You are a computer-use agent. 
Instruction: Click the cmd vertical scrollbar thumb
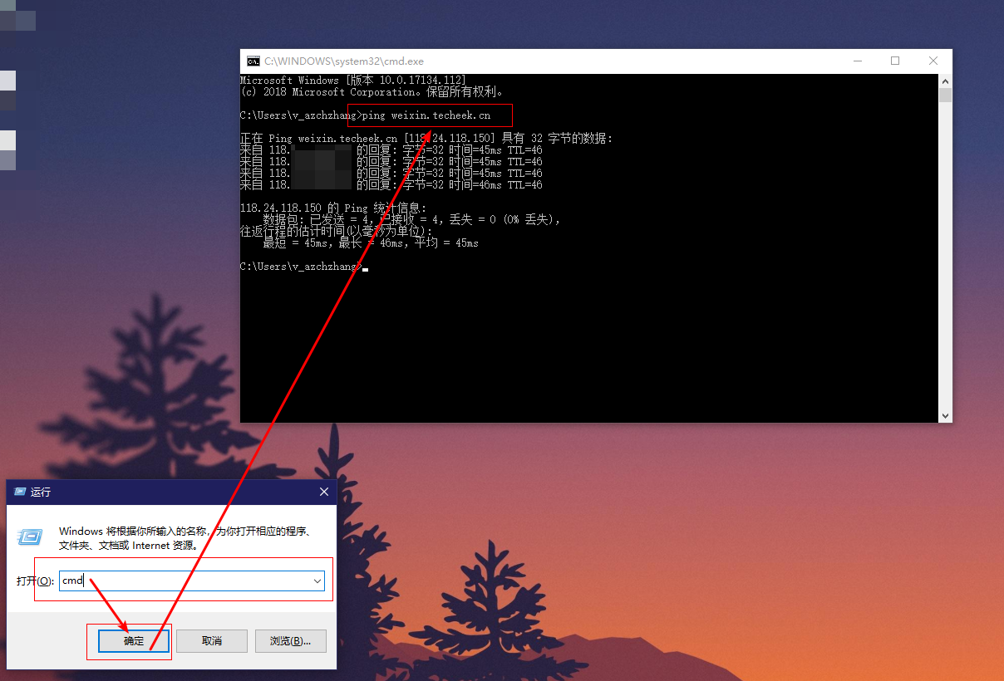(945, 95)
